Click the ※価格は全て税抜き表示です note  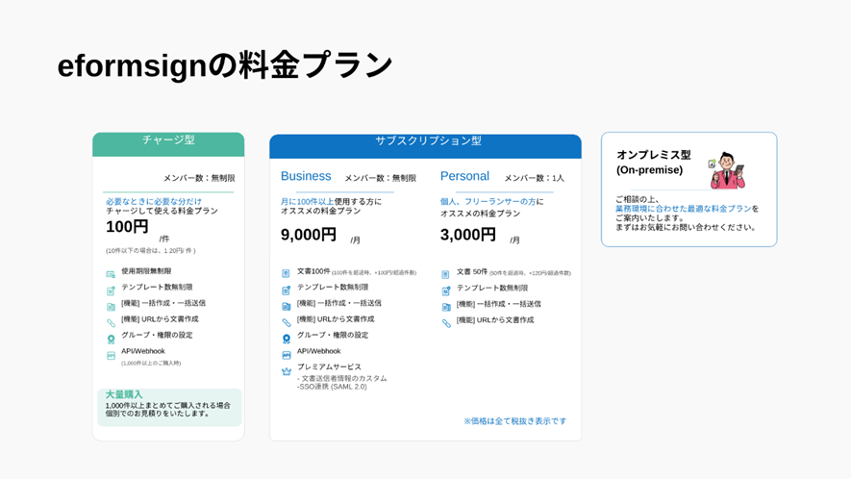(x=515, y=421)
